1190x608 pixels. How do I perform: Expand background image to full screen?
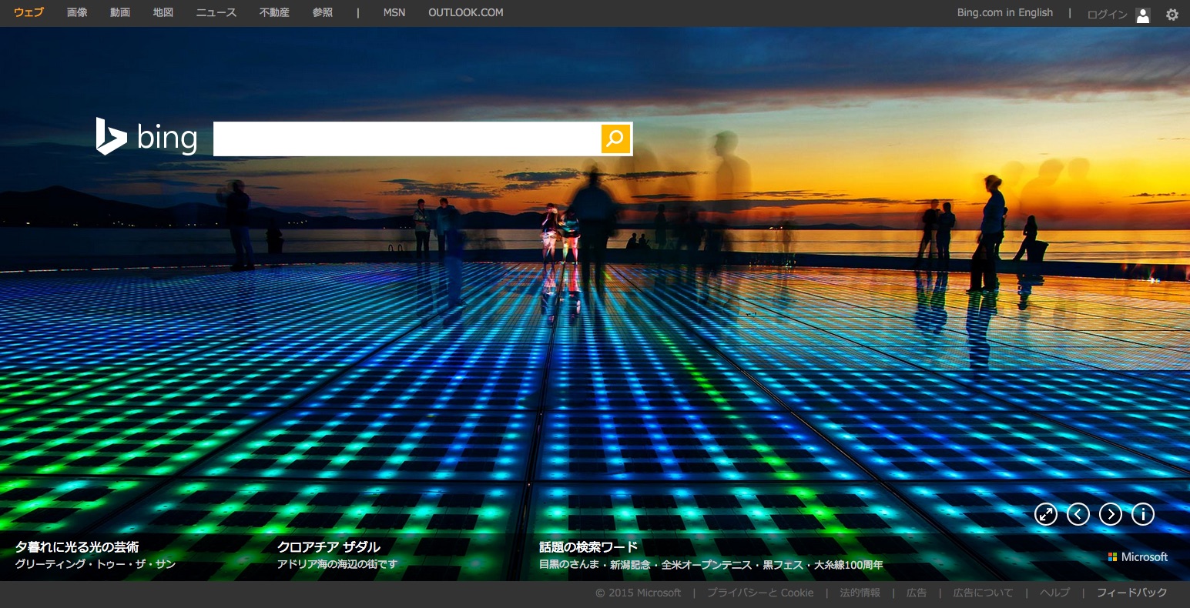[x=1046, y=514]
